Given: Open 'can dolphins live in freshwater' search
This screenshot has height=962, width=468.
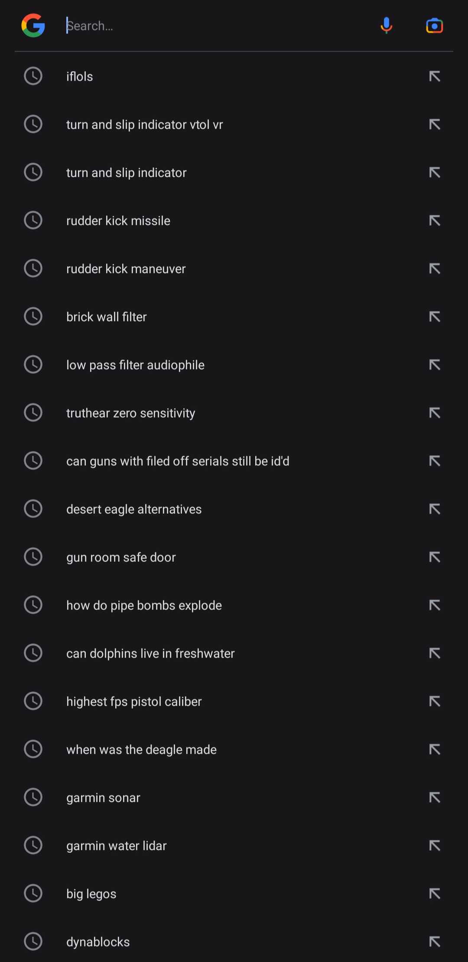Looking at the screenshot, I should pyautogui.click(x=234, y=653).
